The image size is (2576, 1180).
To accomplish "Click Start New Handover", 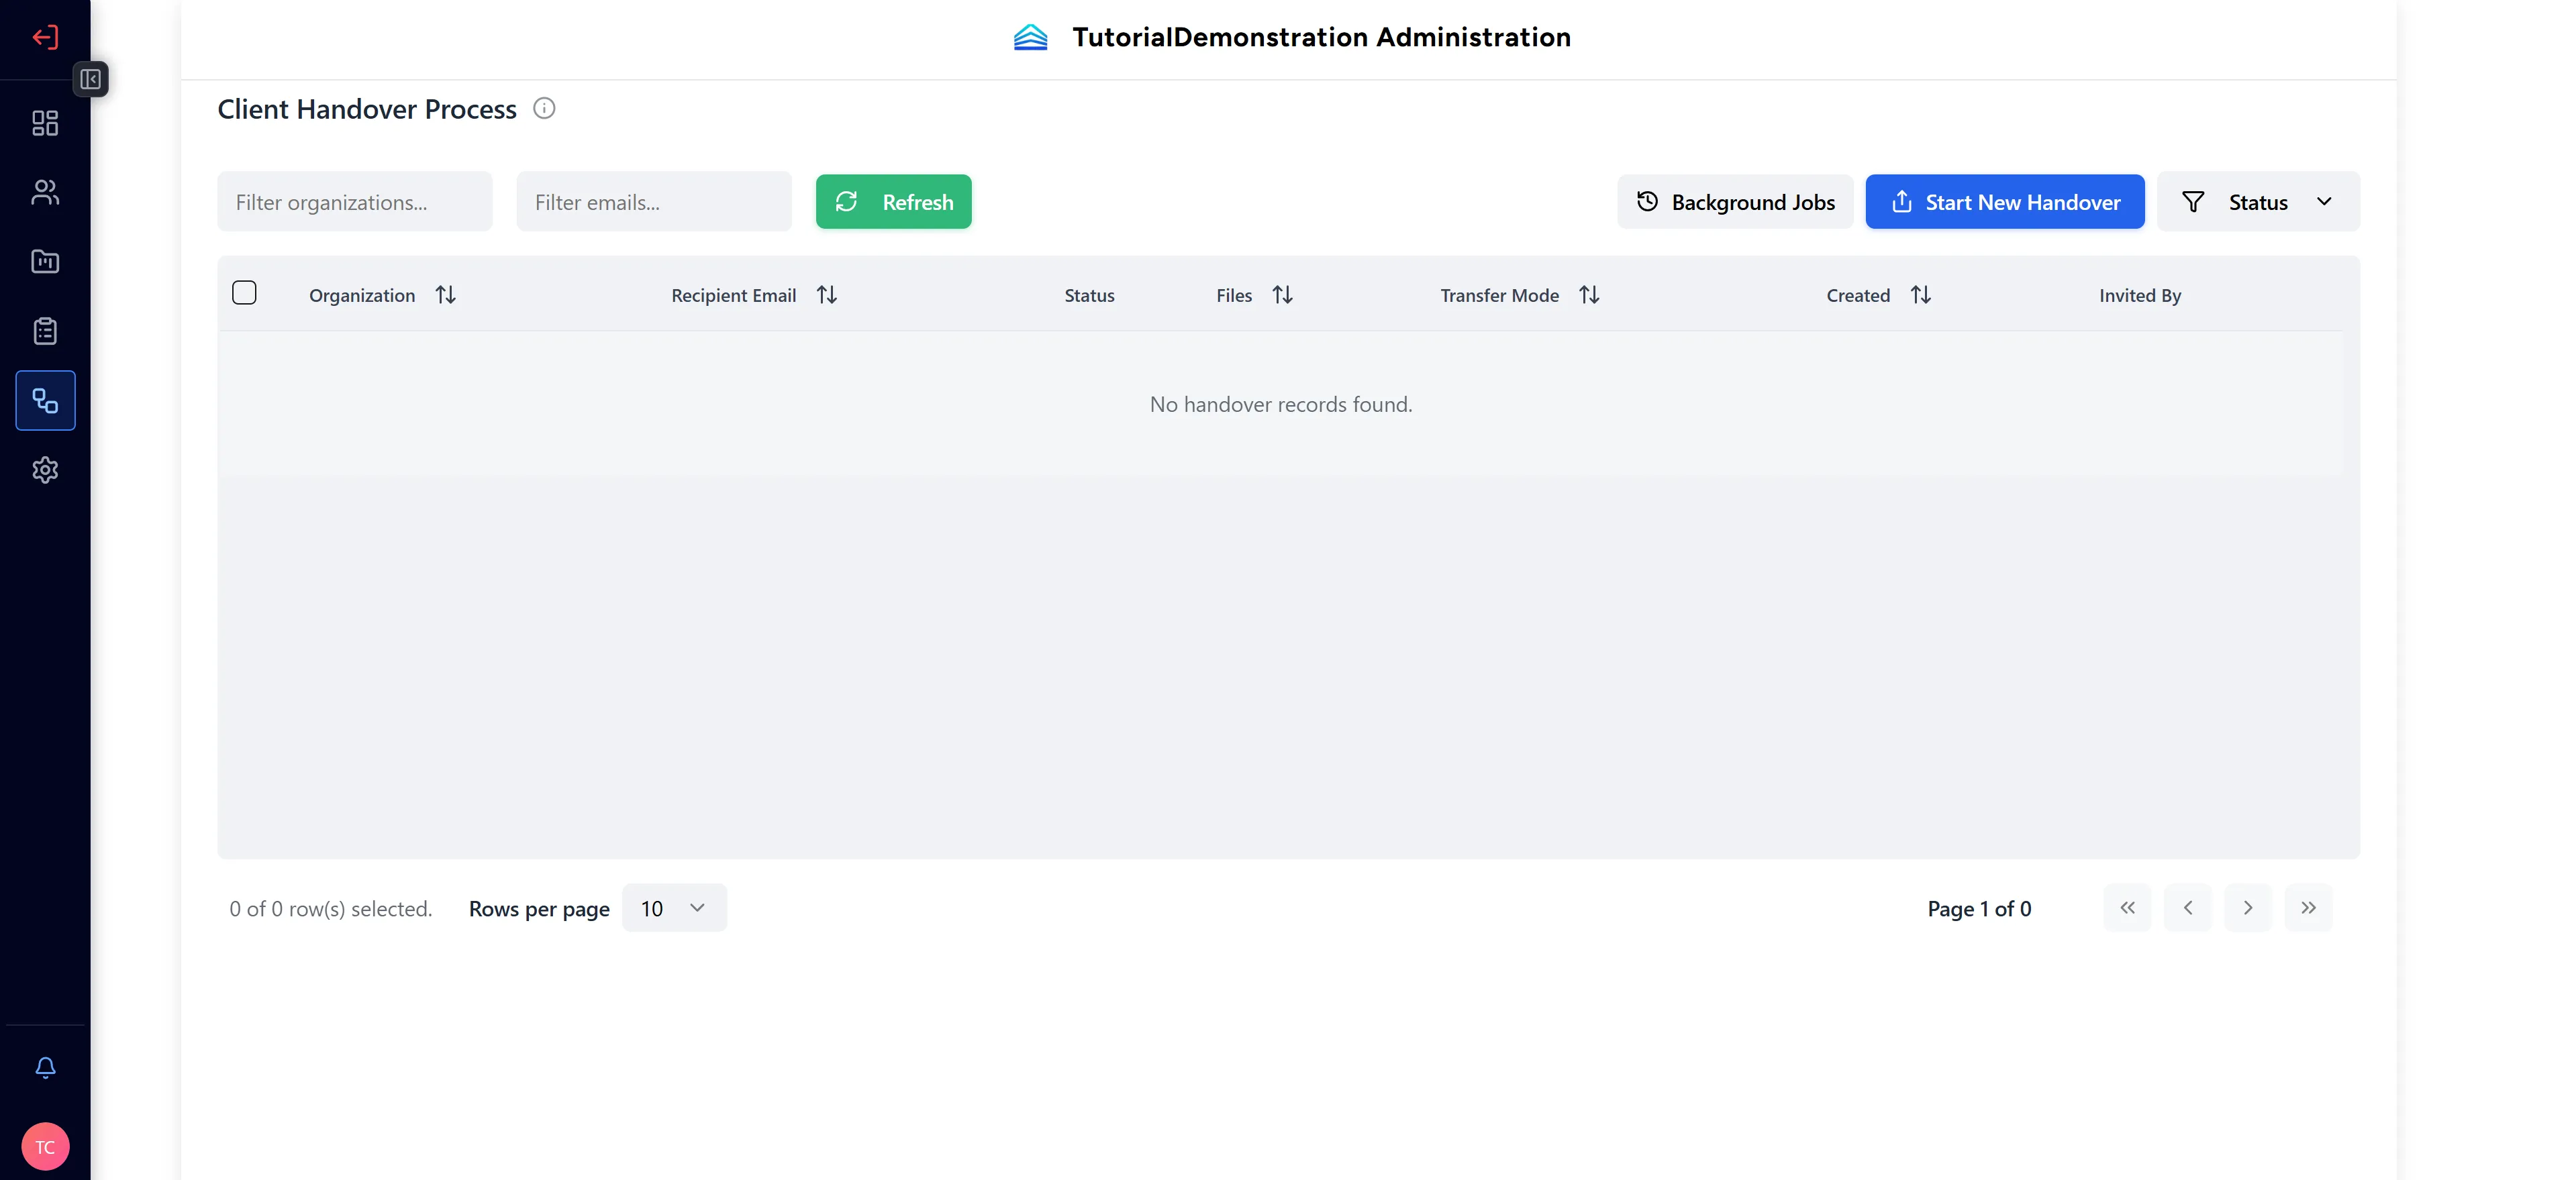I will (x=2004, y=202).
